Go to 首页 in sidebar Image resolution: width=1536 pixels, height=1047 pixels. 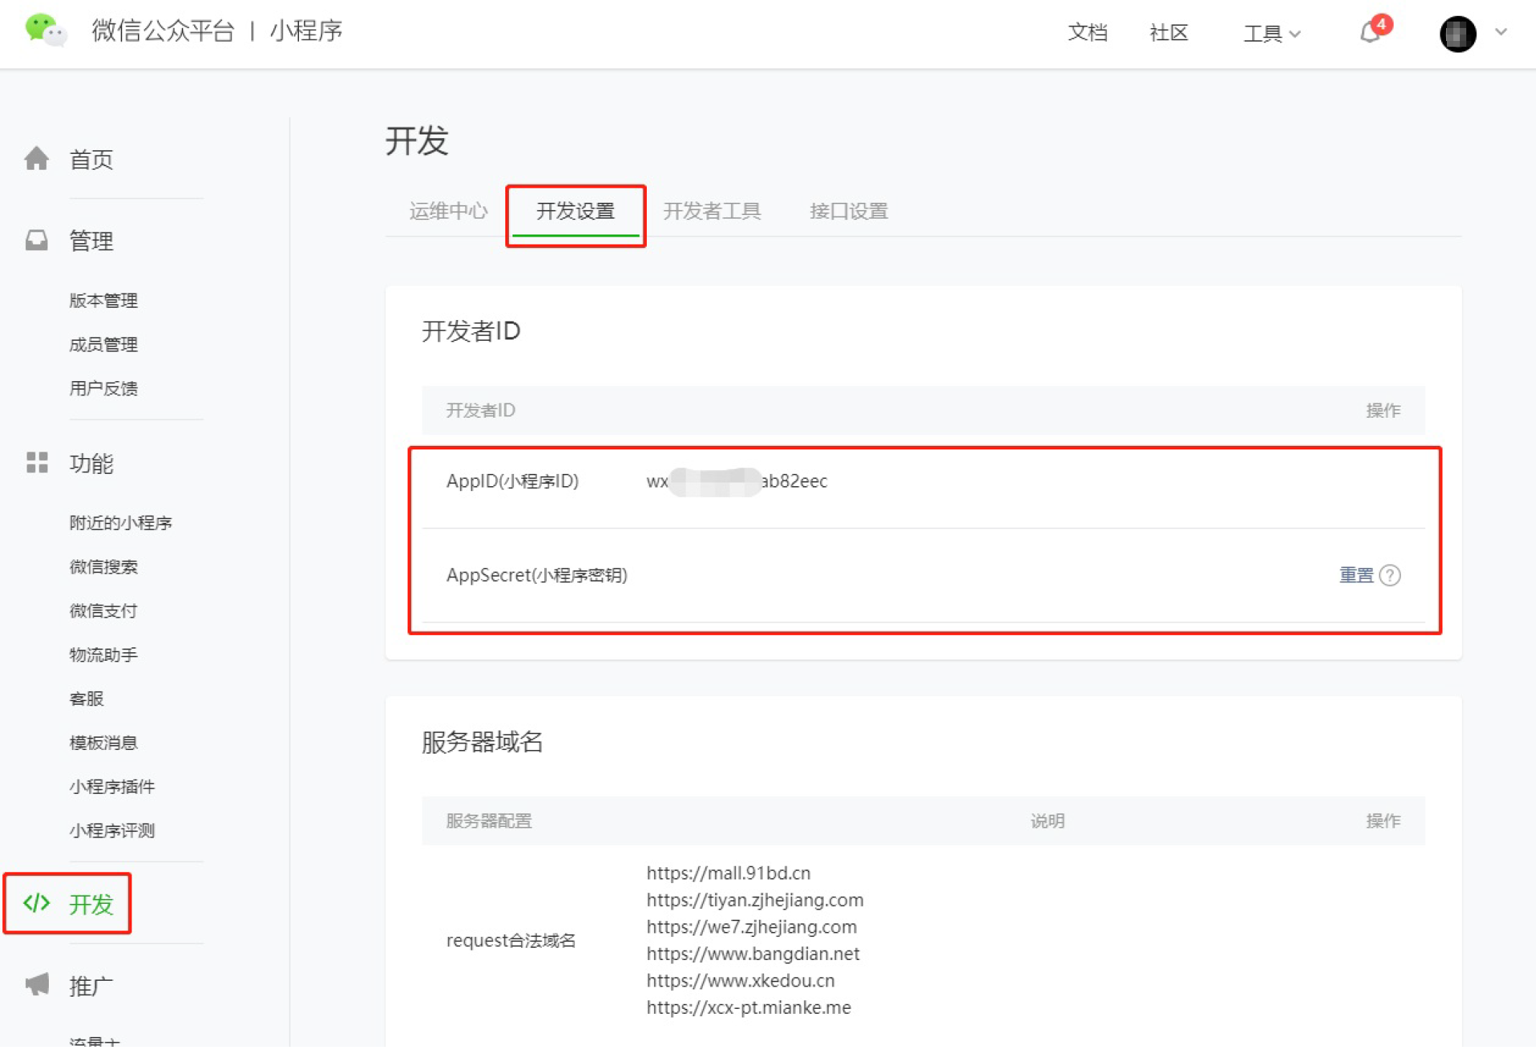click(91, 160)
